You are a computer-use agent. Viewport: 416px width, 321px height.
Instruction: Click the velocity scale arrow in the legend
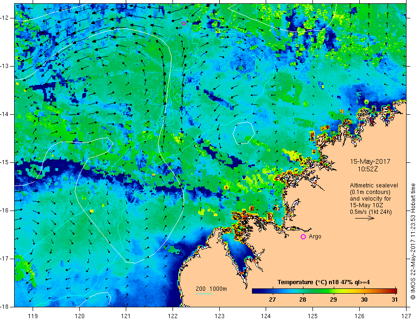[x=364, y=218]
